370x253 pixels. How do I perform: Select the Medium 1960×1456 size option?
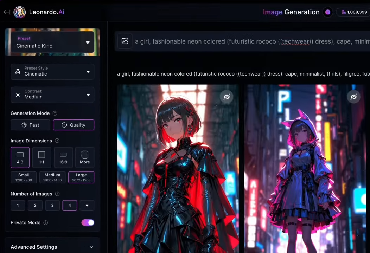click(52, 177)
